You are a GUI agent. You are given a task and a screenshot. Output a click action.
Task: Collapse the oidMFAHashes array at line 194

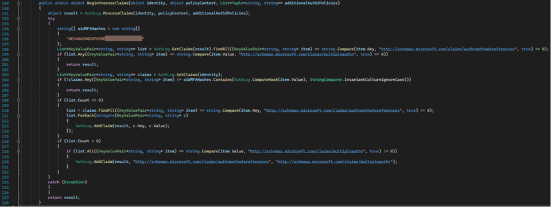point(18,29)
